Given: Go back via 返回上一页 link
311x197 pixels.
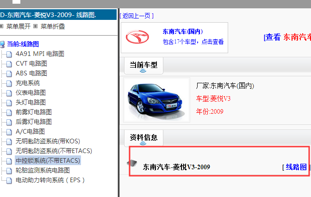Looking at the screenshot, I should [x=137, y=16].
